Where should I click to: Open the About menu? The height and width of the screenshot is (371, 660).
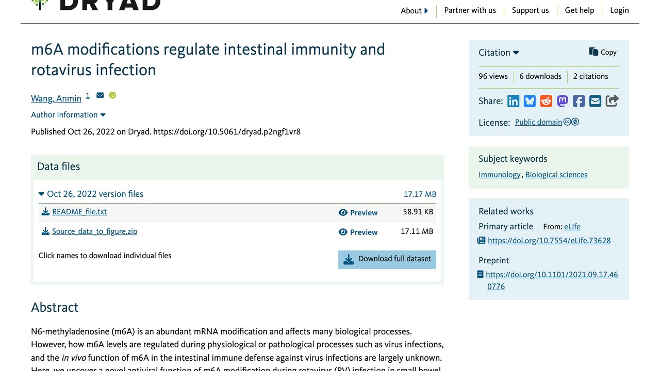[415, 11]
